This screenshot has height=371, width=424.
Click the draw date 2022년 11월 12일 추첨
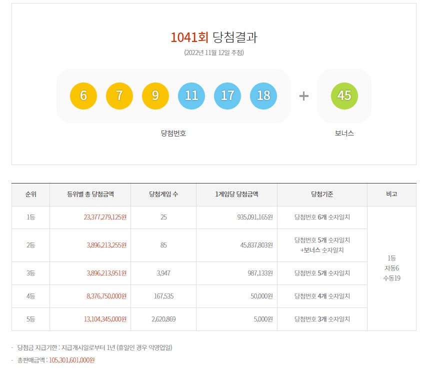[214, 52]
